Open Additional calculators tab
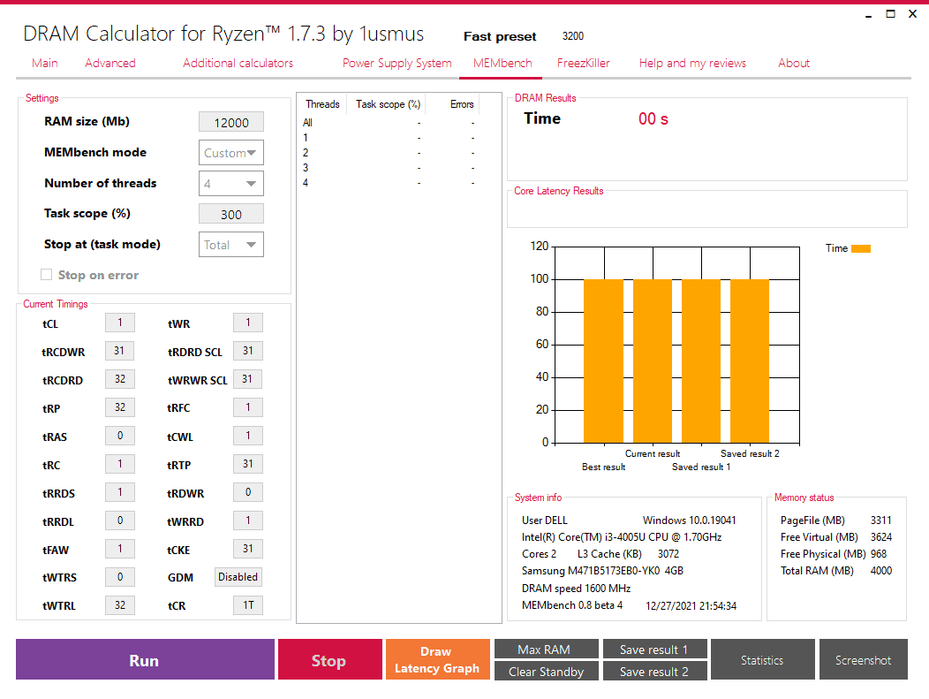This screenshot has height=699, width=929. click(238, 63)
